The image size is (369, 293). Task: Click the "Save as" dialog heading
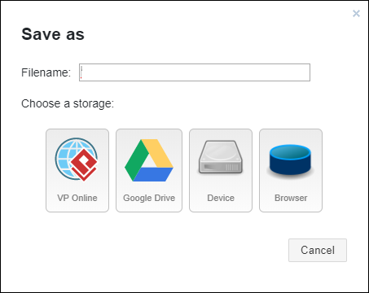[53, 34]
